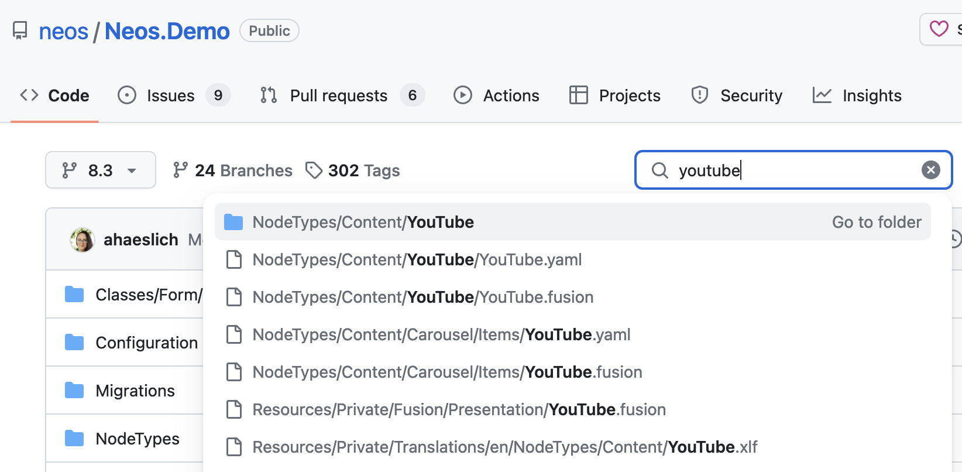Screen dimensions: 962x472
Task: Open the ahaeslich author link
Action: (x=141, y=240)
